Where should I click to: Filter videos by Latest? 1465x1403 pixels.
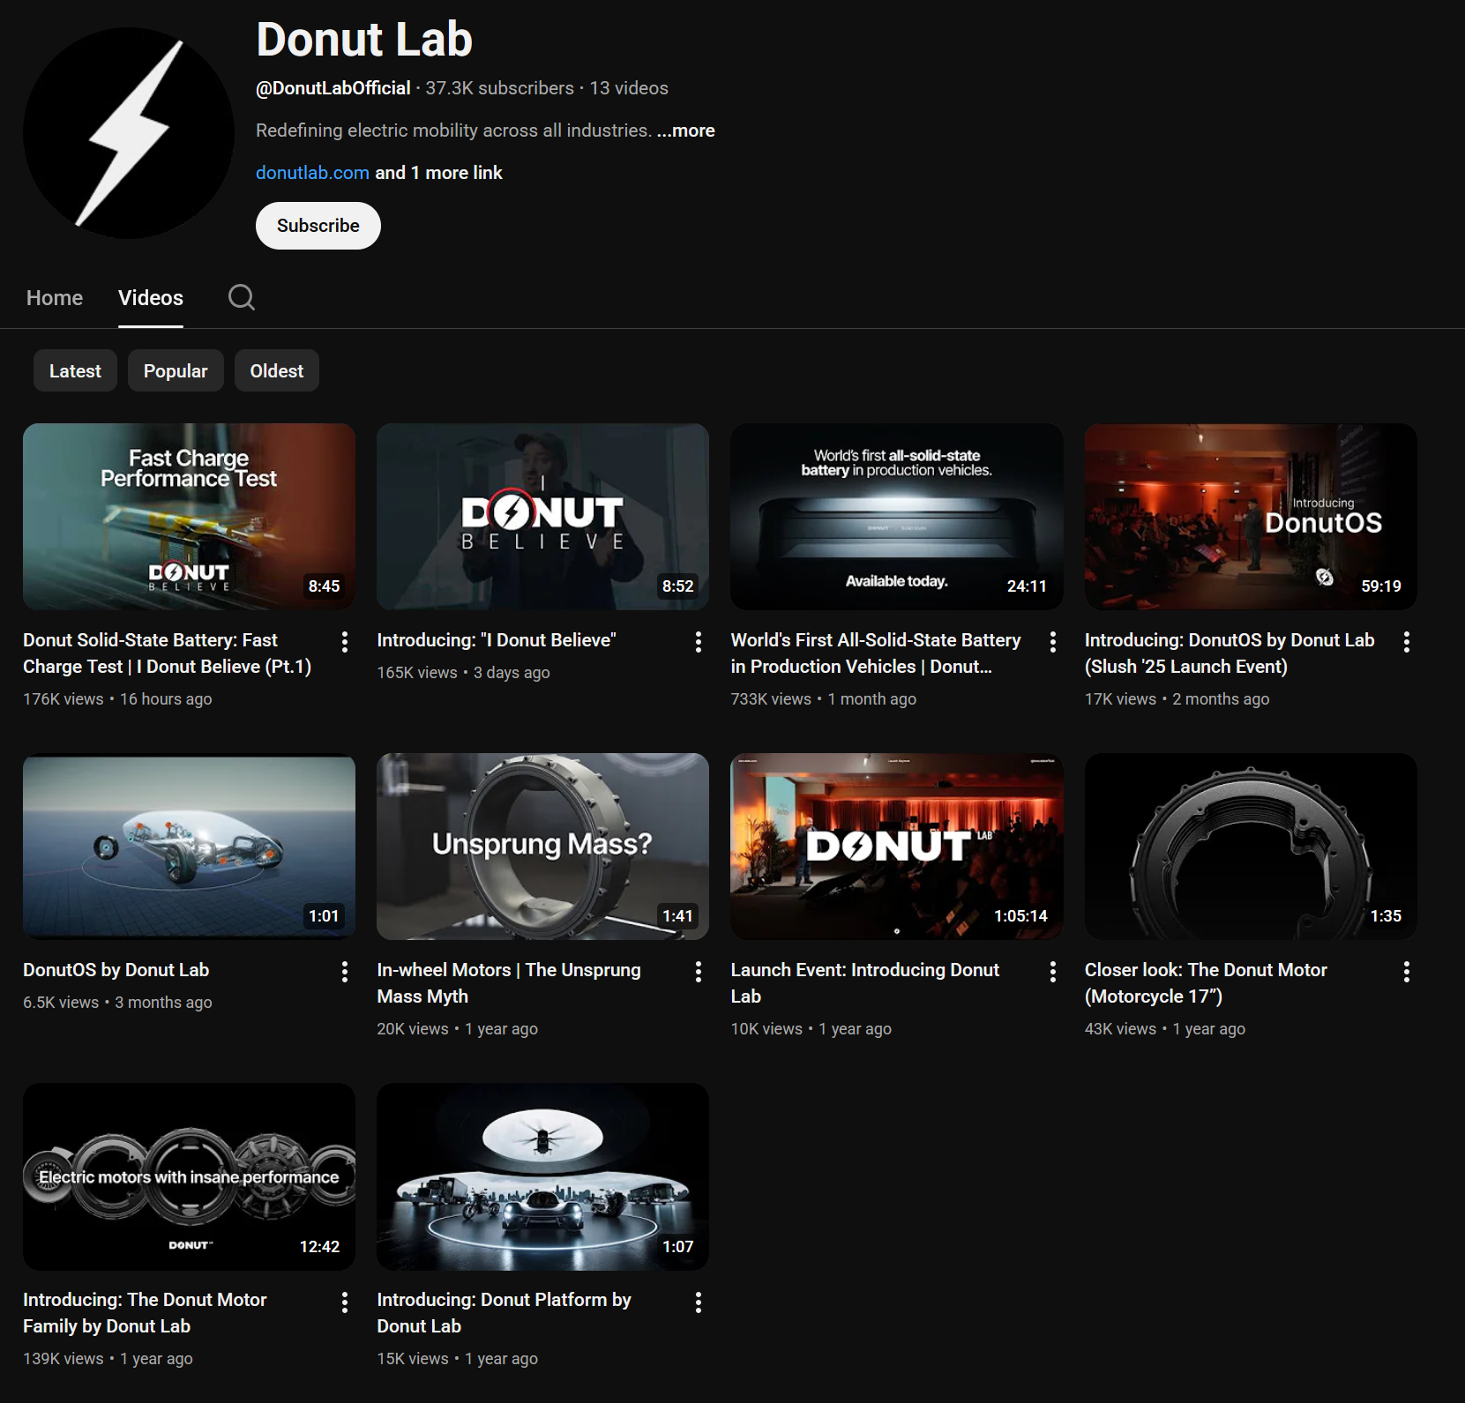[x=75, y=371]
